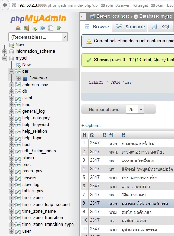Viewport: 174px width, 236px height.
Task: Sort by the f5 column header
Action: [123, 135]
